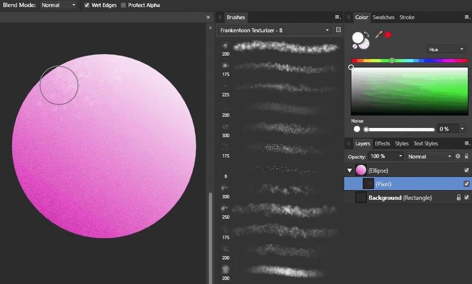Toggle the Wet Edges checkbox
This screenshot has width=472, height=284.
click(x=87, y=5)
